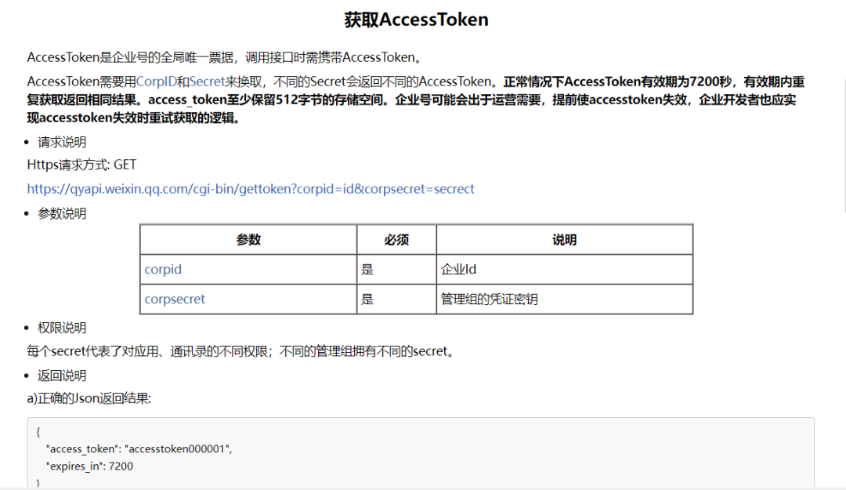
Task: Click the 返回说明 bullet heading
Action: pos(62,376)
